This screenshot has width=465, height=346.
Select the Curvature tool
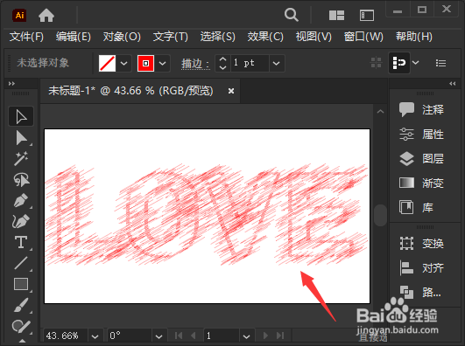click(21, 221)
